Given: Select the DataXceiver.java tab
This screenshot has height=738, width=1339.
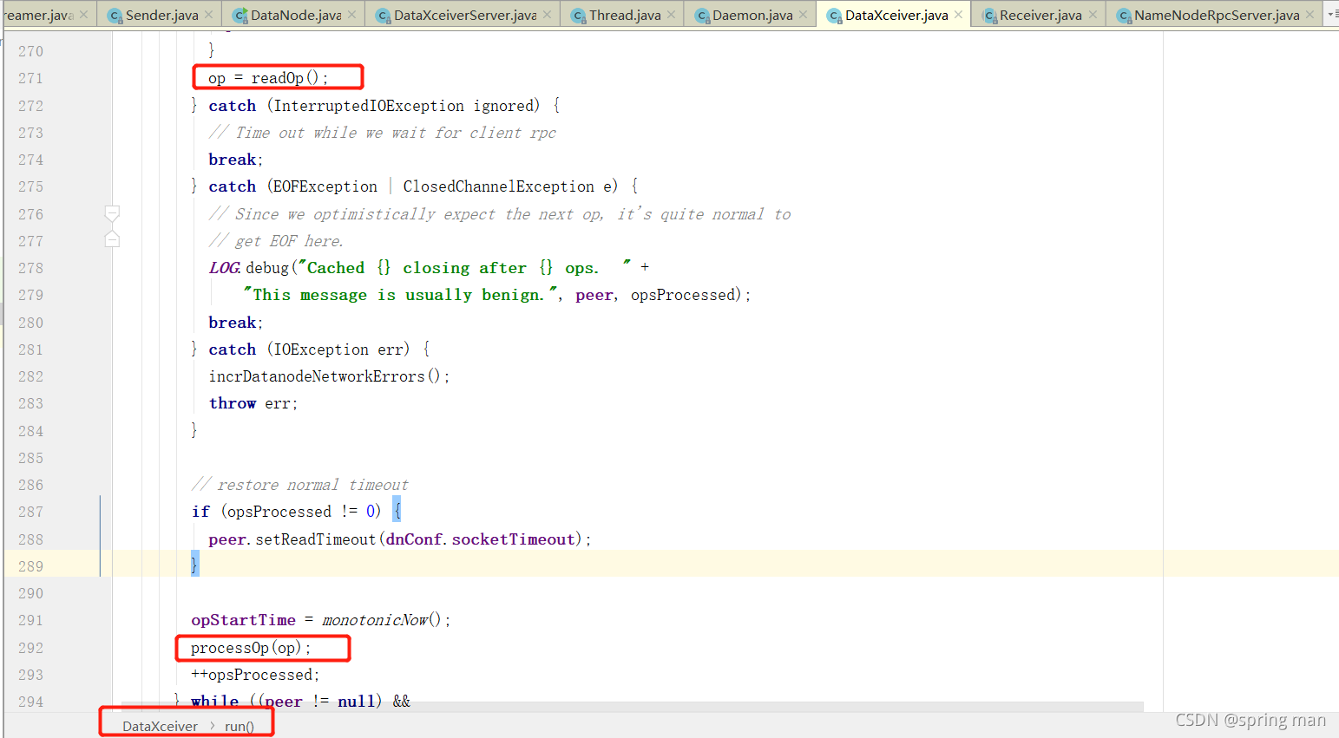Looking at the screenshot, I should (896, 15).
